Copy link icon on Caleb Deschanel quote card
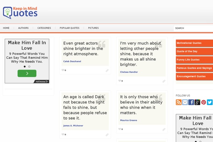Viewport: 213px width, 142px height. [x=107, y=70]
